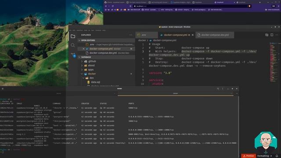Viewport: 281px width, 158px height.
Task: Open the Explorer view in VS Code activity bar
Action: point(73,36)
